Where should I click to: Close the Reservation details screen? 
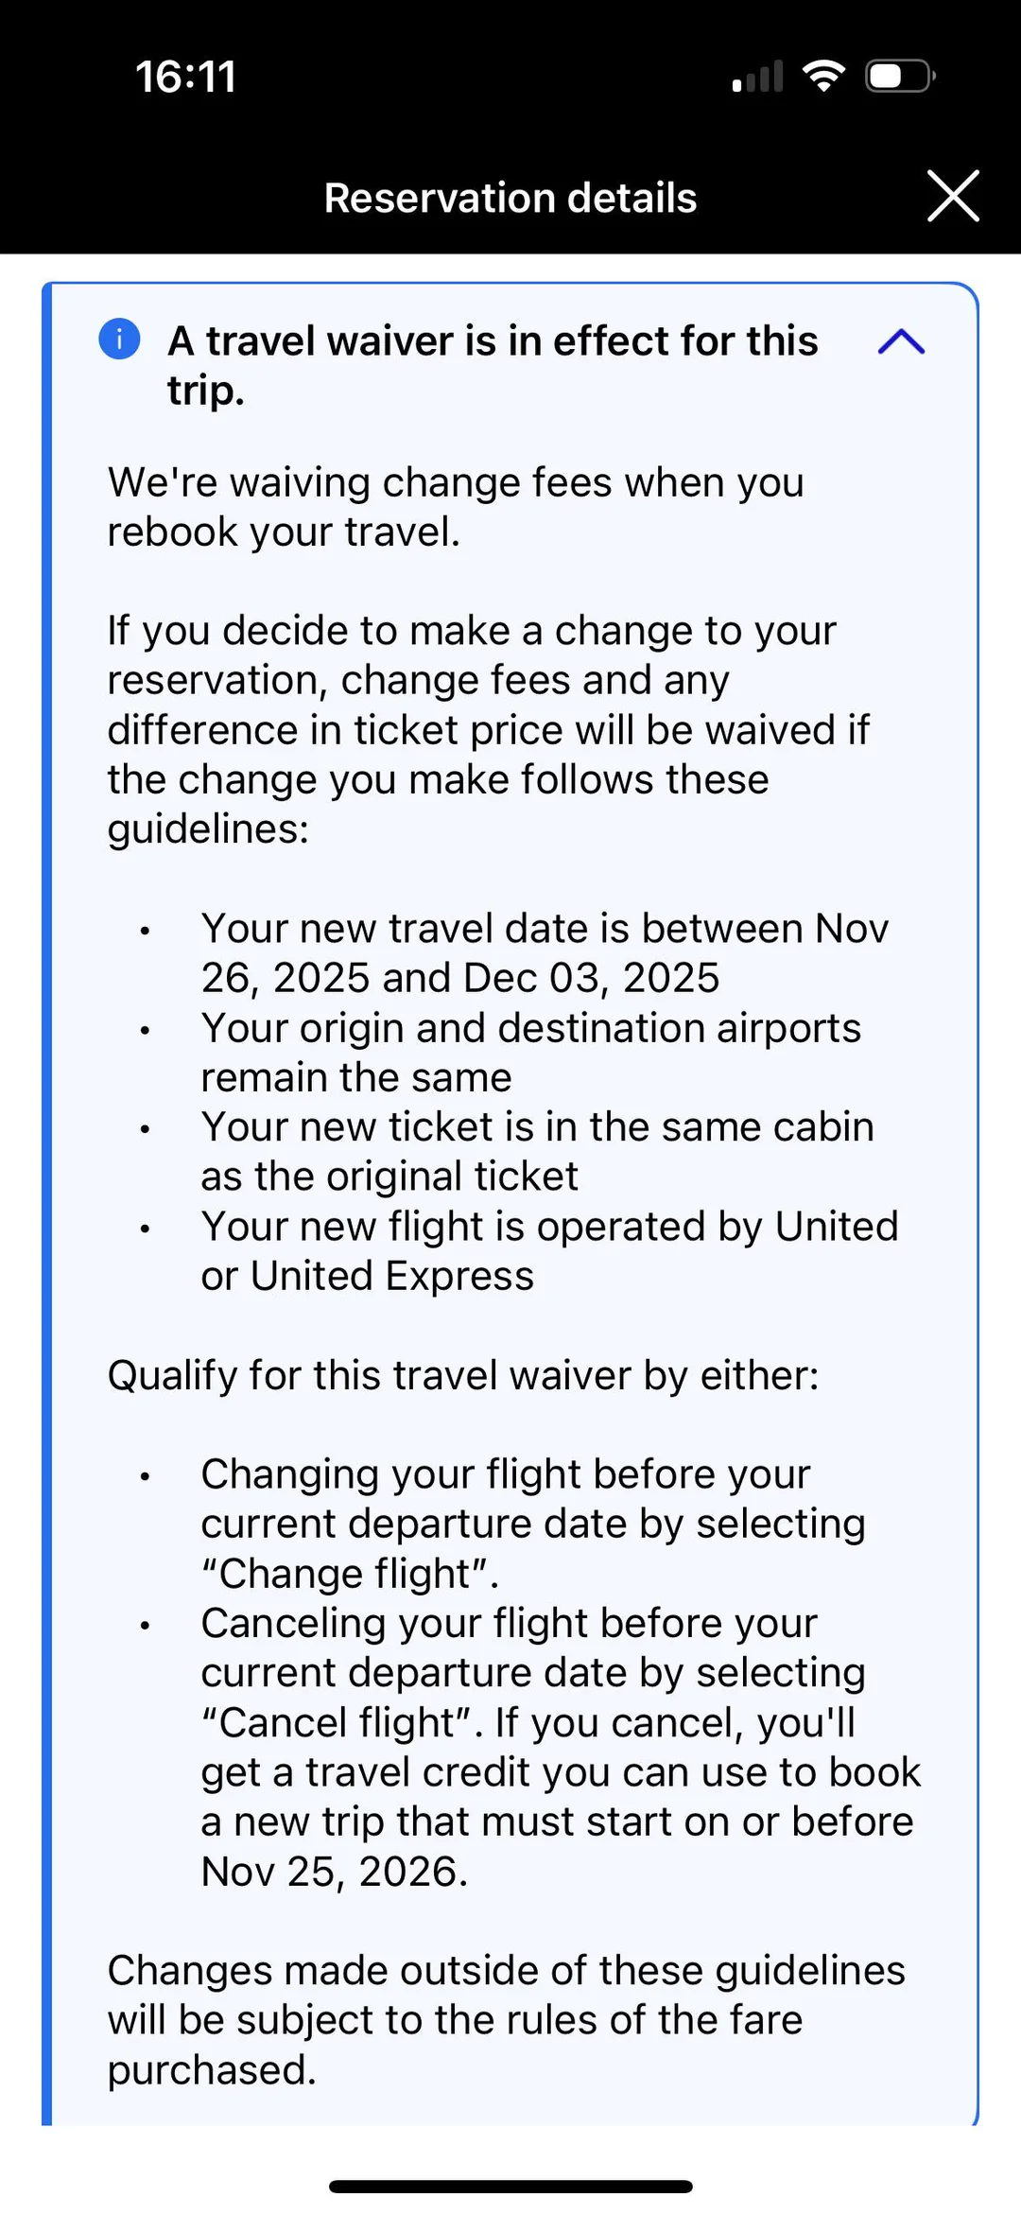coord(952,197)
